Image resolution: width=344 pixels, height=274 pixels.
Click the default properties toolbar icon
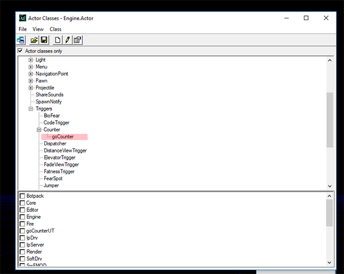click(x=77, y=40)
